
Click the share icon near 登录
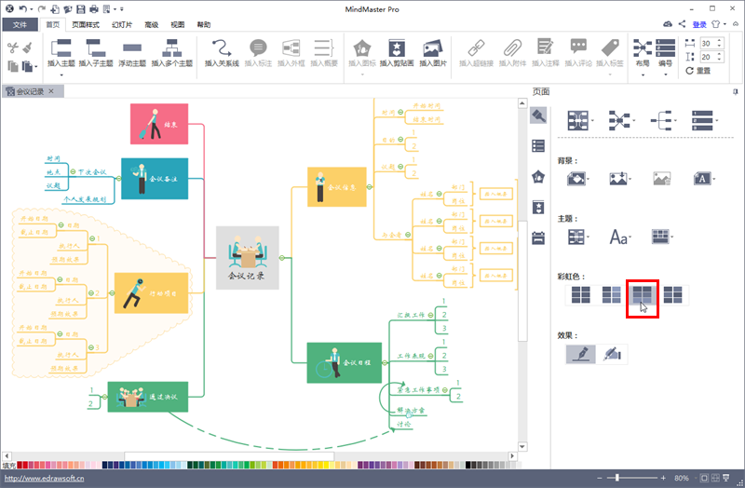click(x=682, y=24)
